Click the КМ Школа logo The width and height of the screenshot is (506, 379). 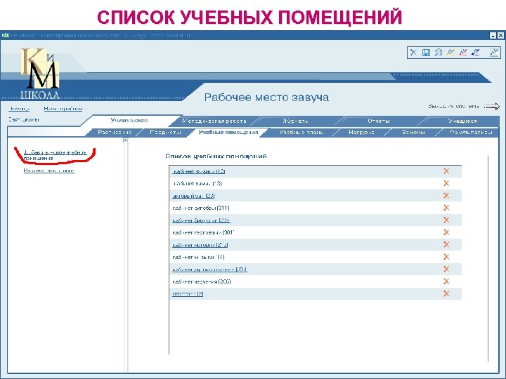coord(40,74)
